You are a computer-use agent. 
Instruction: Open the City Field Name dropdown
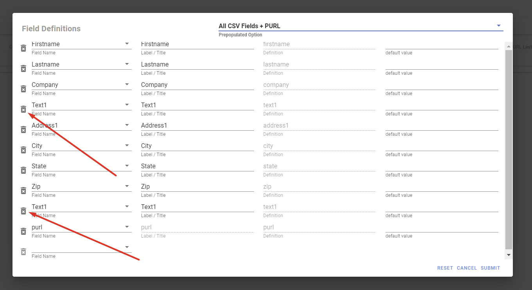click(x=81, y=146)
